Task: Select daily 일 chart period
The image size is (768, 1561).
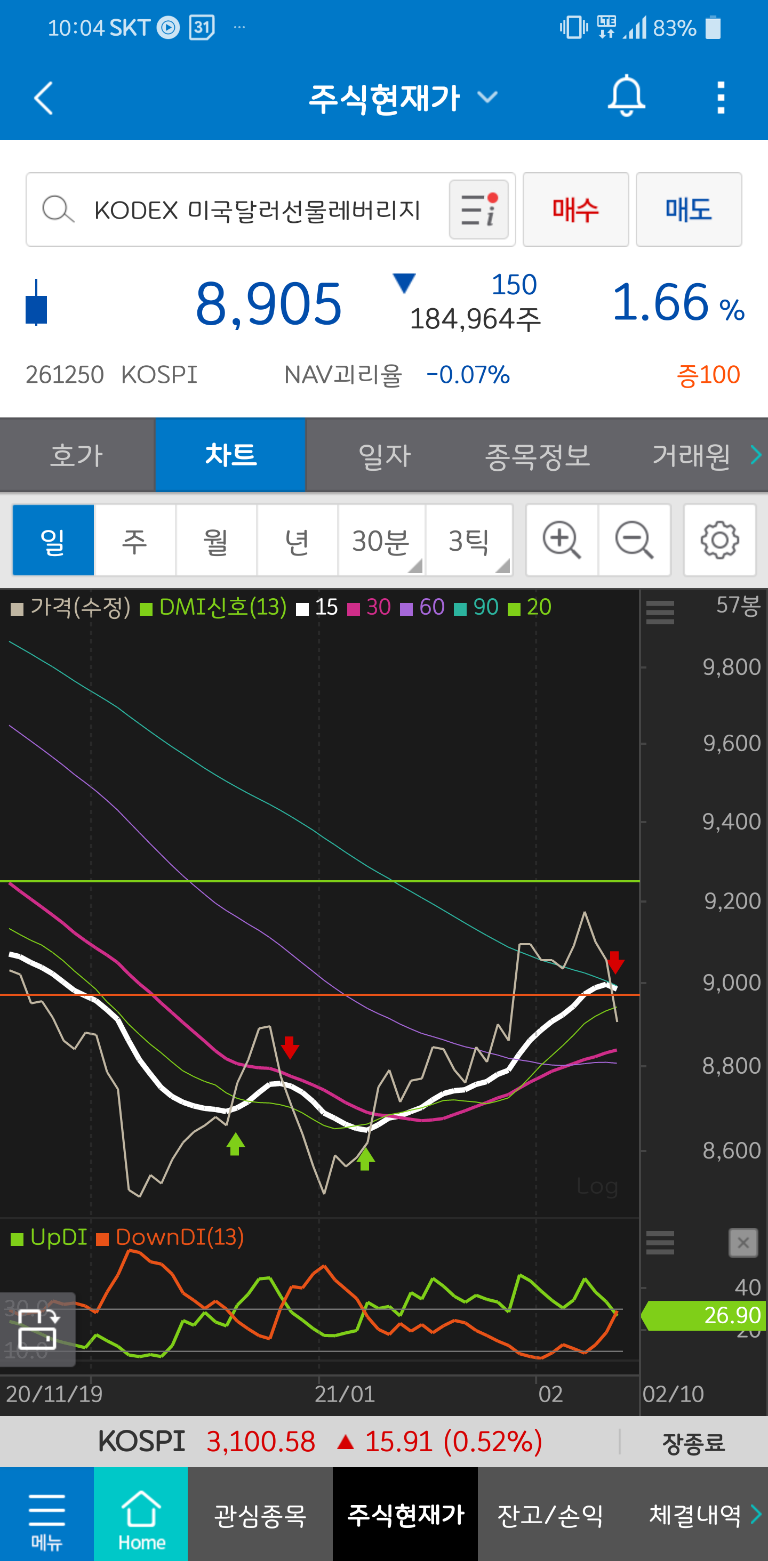Action: 53,540
